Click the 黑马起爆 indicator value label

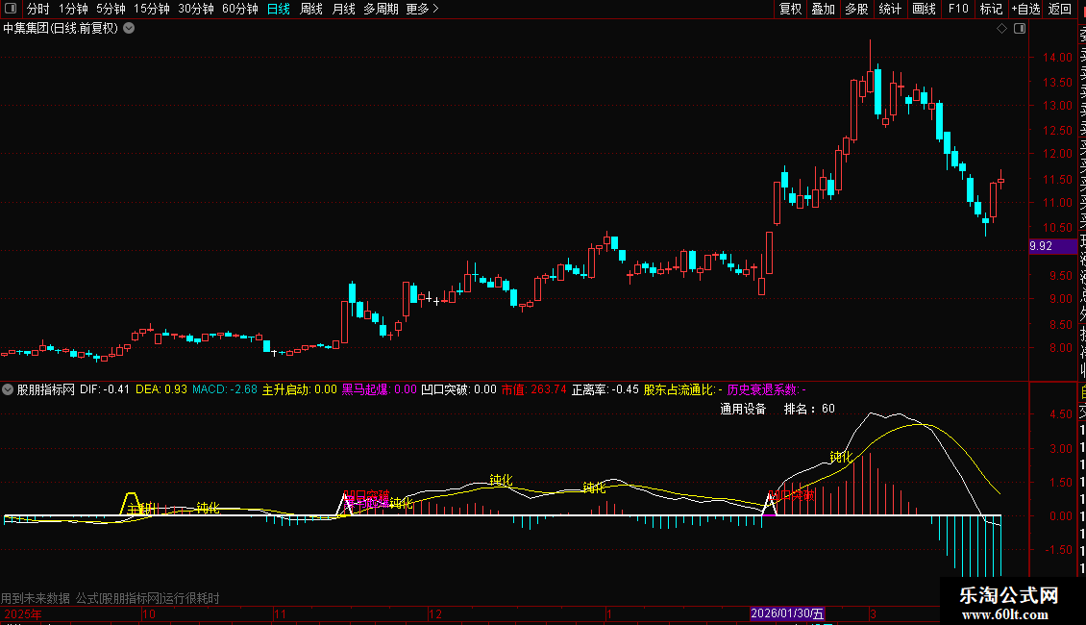click(380, 389)
